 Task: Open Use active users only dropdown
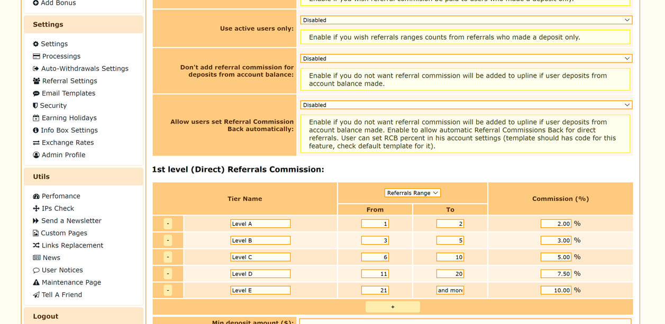466,20
